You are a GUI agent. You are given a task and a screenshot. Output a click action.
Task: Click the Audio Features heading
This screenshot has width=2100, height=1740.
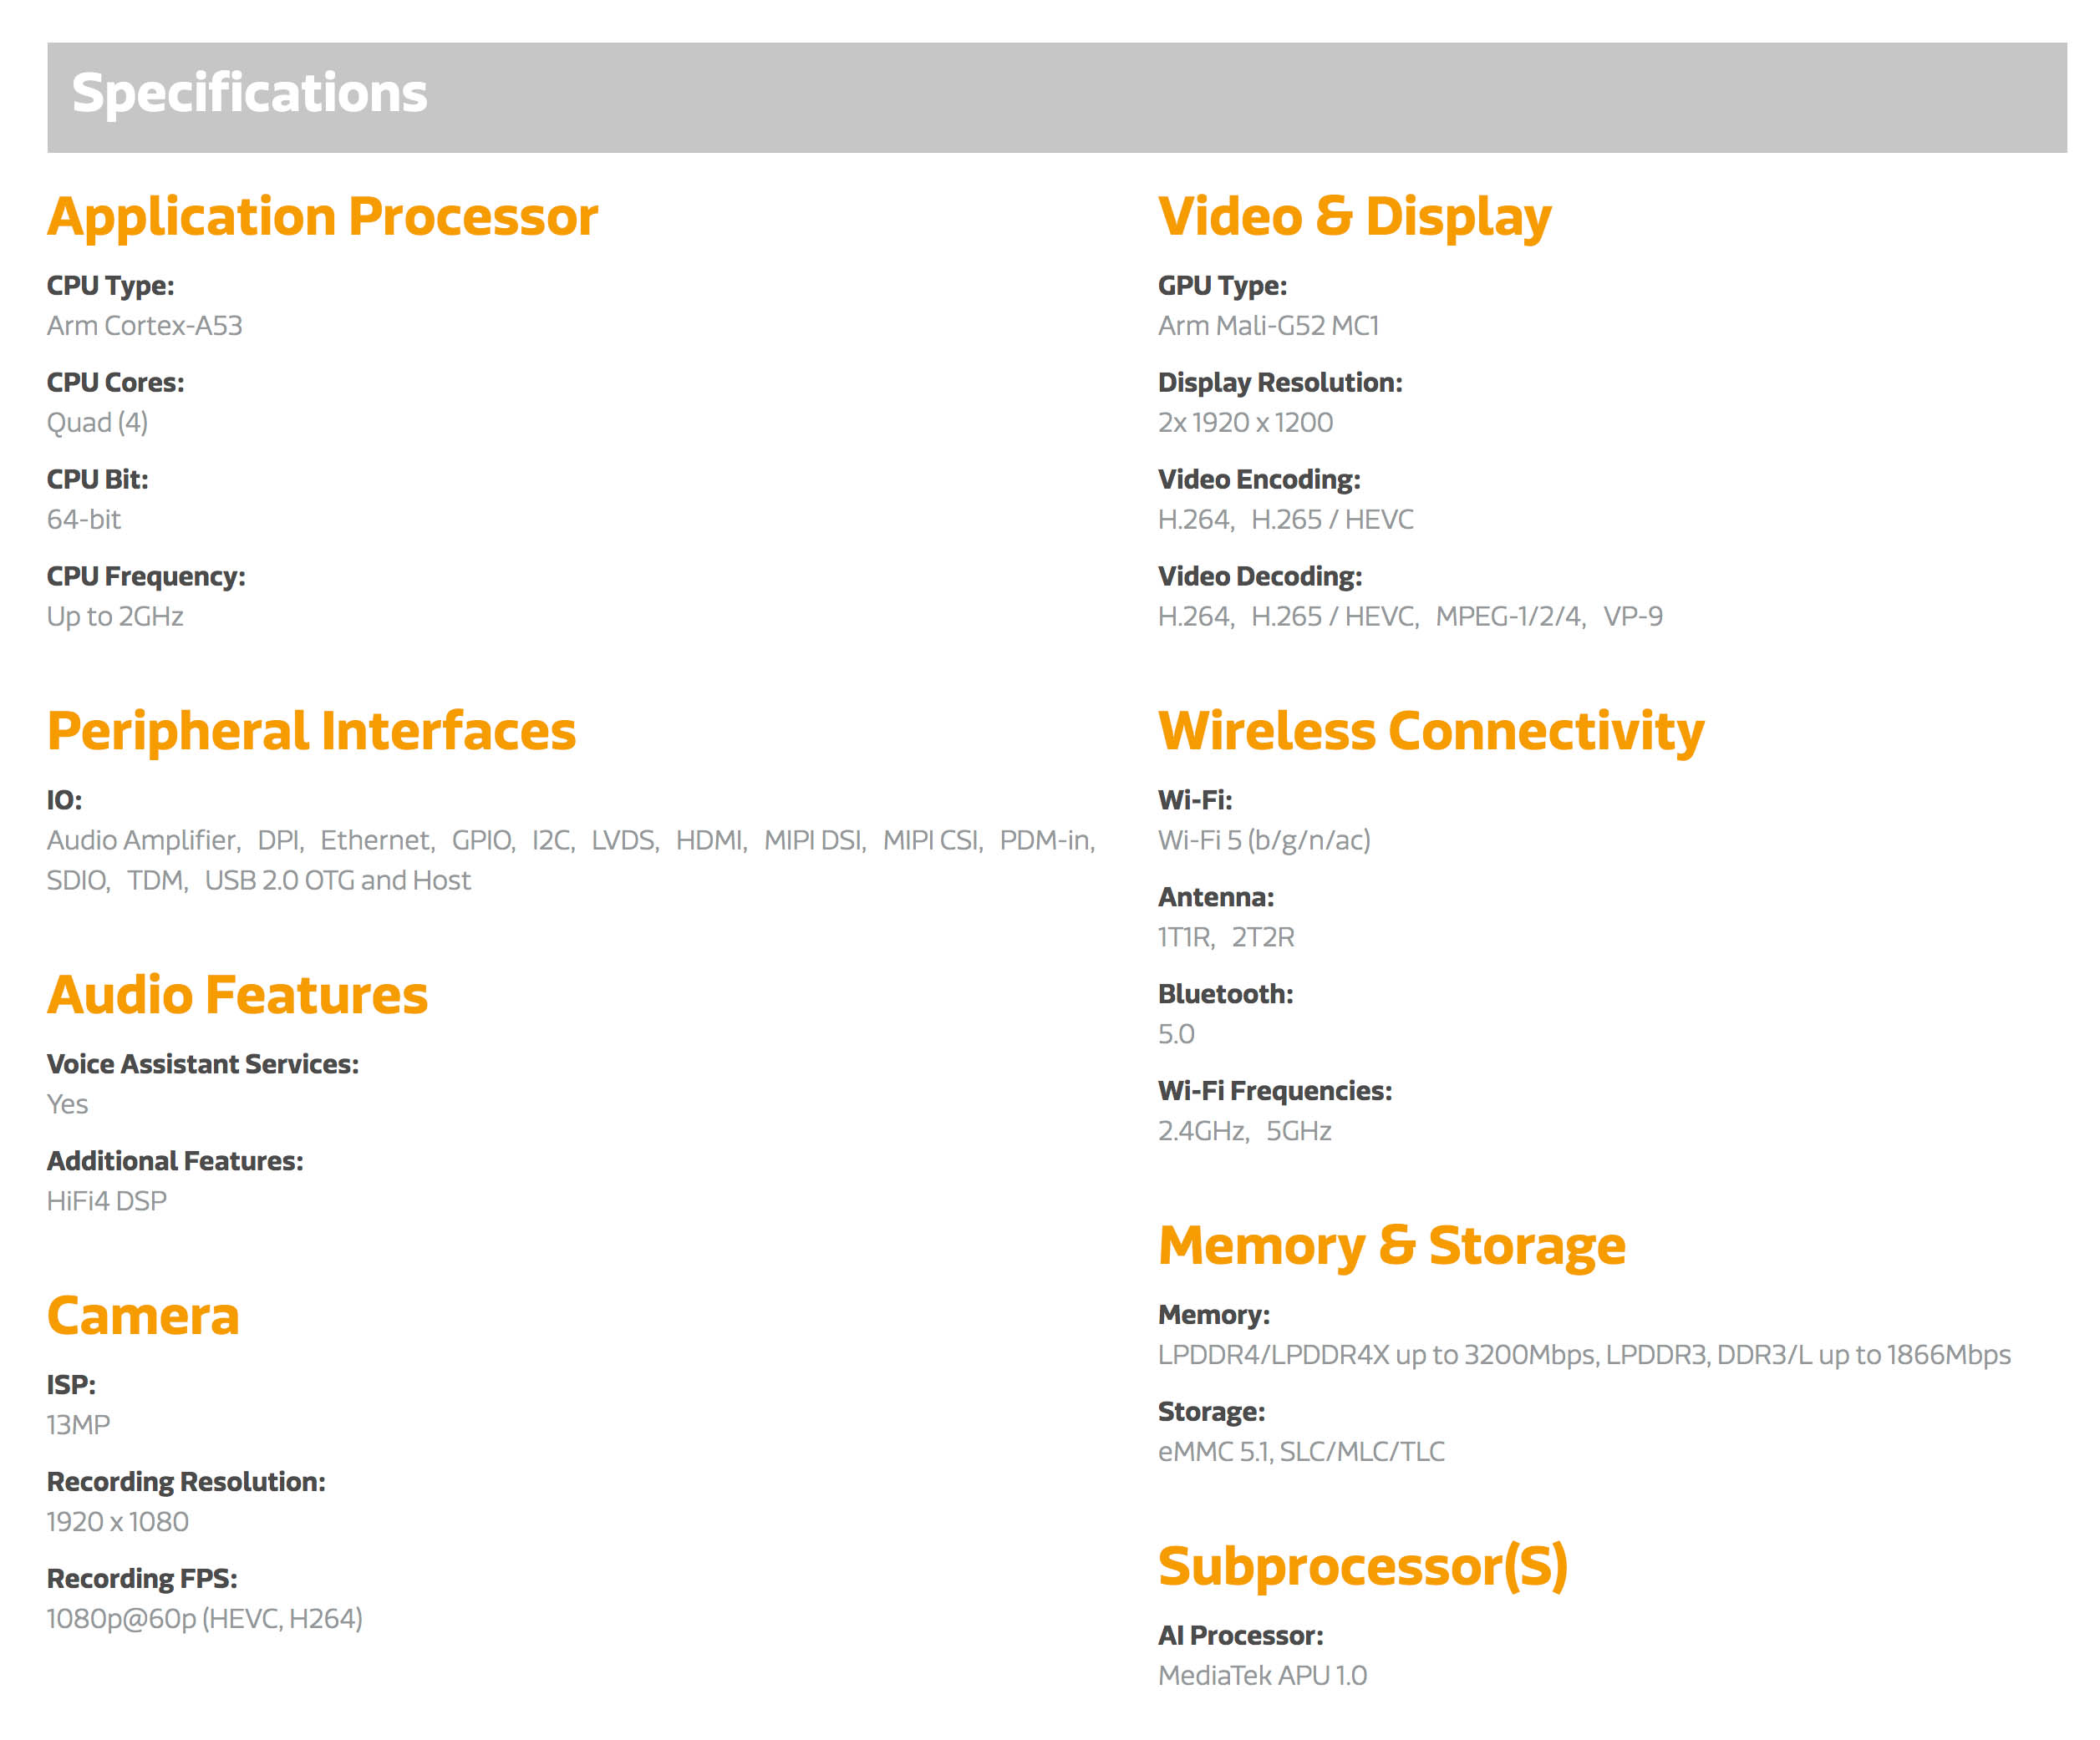click(237, 996)
